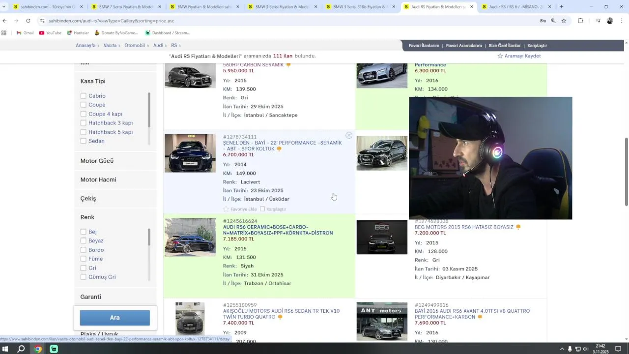Switch to BMW 3 Serisi 318is tab

pos(360,7)
